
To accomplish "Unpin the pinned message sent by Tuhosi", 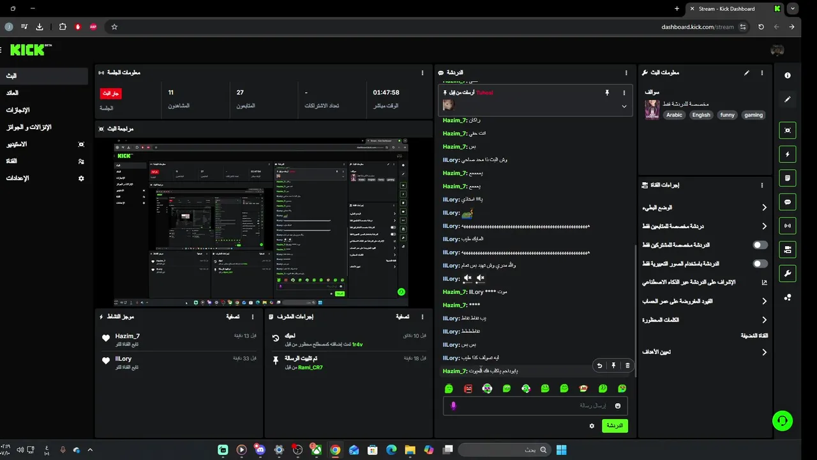I will (x=607, y=93).
